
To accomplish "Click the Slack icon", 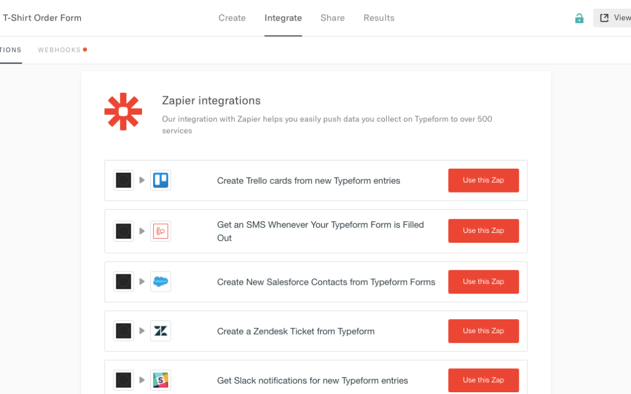I will point(161,380).
